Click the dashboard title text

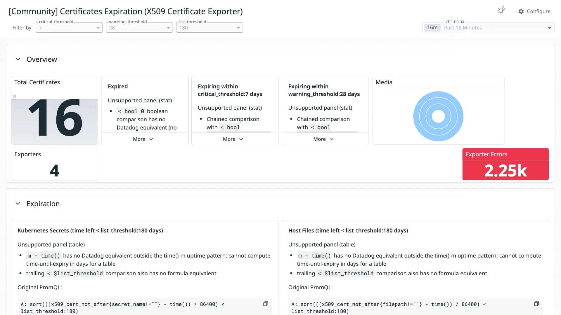pos(126,11)
